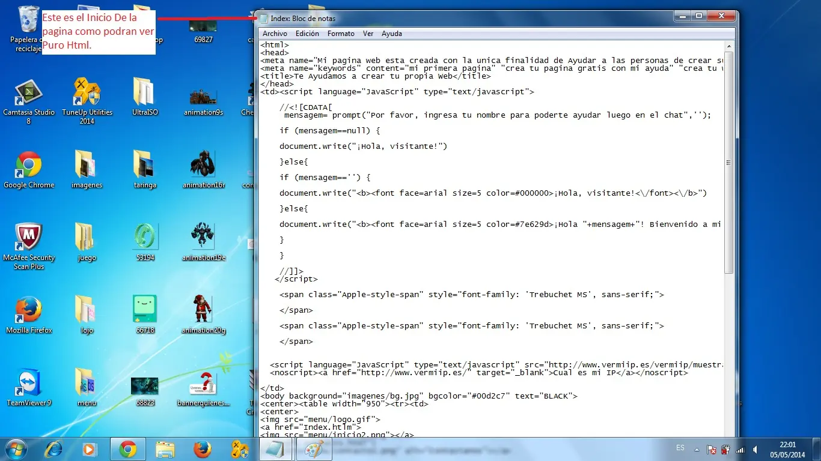
Task: Click the Notepad taskbar button
Action: pos(275,449)
